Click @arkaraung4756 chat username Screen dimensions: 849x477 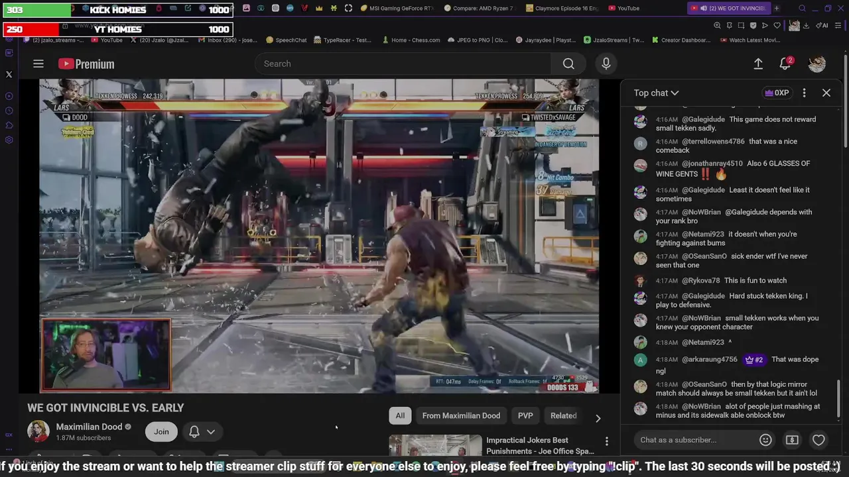(x=710, y=360)
